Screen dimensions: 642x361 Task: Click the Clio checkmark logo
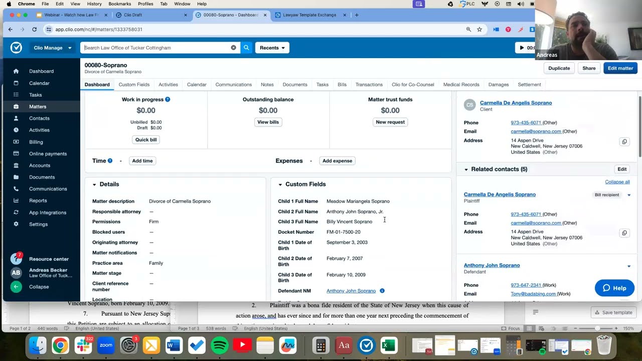16,48
